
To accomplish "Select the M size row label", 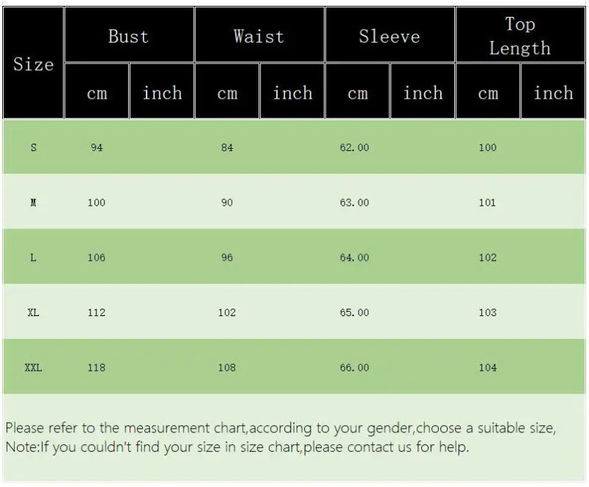I will 33,203.
